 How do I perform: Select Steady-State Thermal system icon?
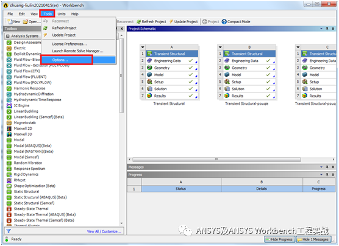pos(9,209)
